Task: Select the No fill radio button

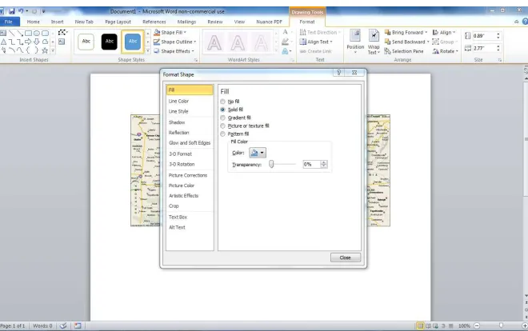Action: click(222, 102)
